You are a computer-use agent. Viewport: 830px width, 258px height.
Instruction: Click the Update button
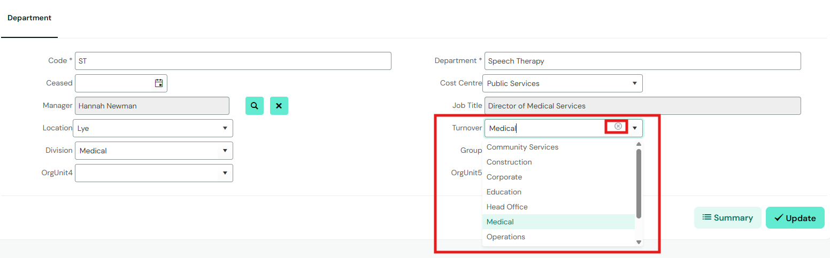[795, 217]
